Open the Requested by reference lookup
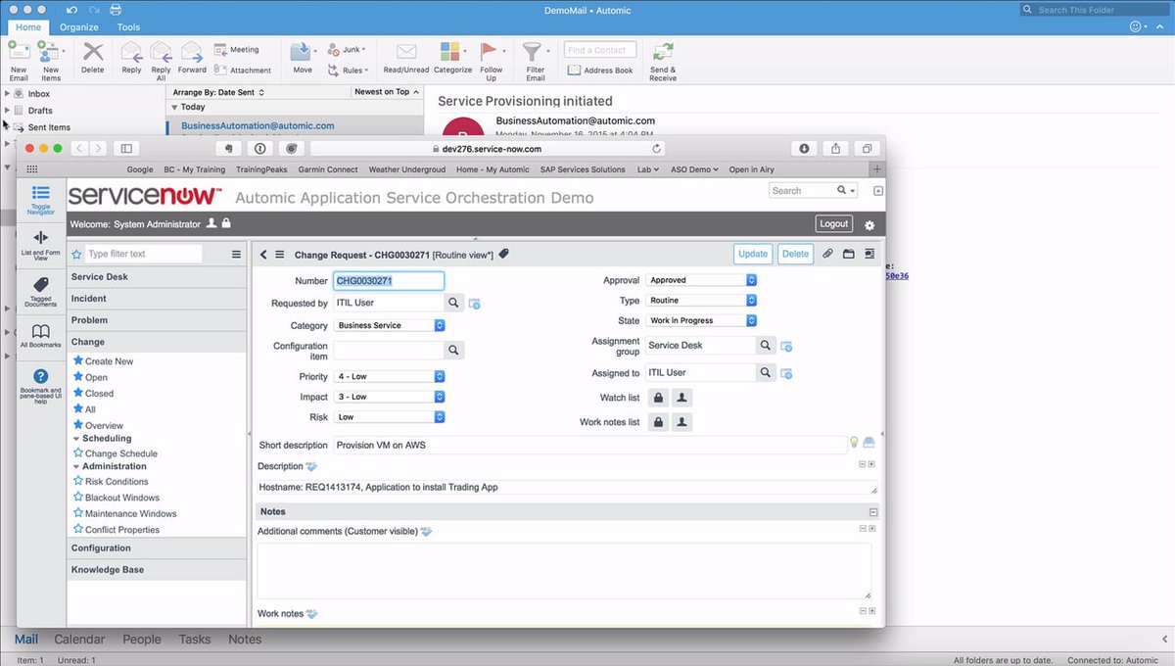 [x=452, y=303]
